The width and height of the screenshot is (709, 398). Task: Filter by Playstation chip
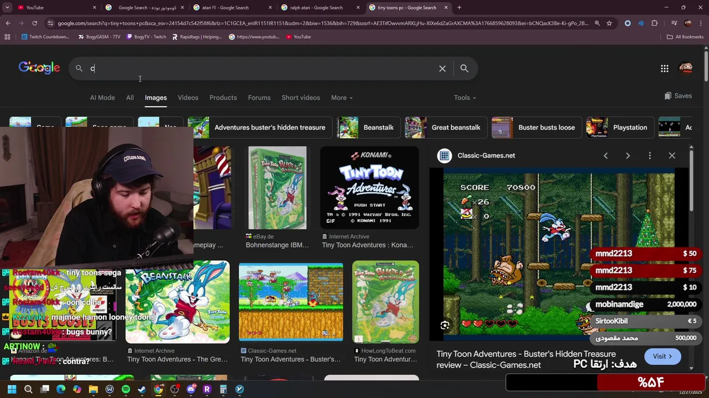[620, 128]
